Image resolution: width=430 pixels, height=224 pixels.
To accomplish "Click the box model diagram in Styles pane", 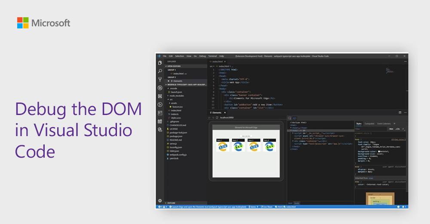I will pyautogui.click(x=380, y=199).
